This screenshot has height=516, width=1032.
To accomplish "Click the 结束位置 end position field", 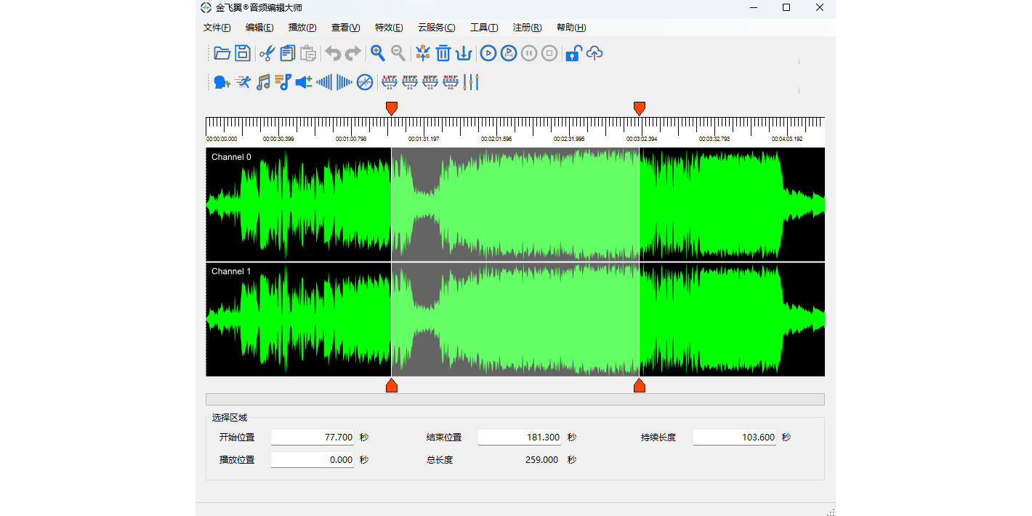I will coord(520,438).
